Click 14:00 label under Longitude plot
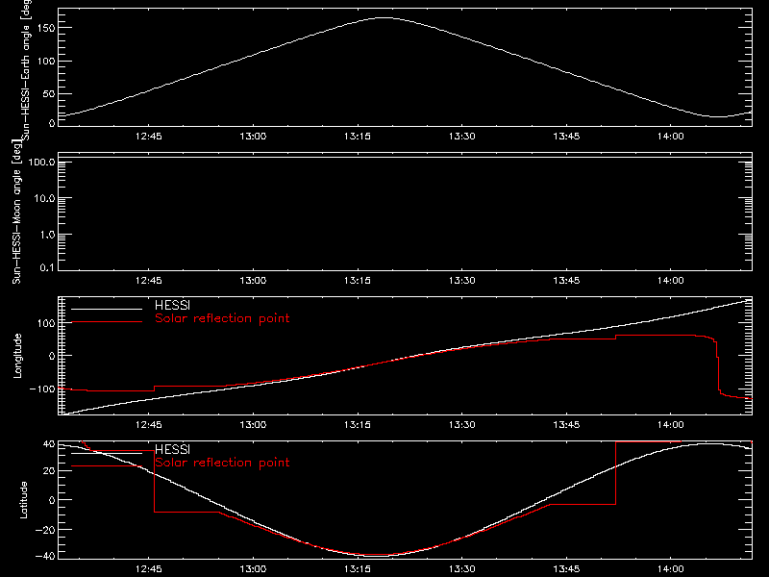The height and width of the screenshot is (577, 769). [671, 425]
